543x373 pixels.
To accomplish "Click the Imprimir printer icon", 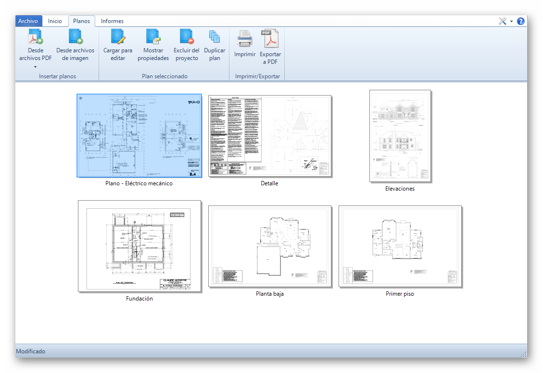I will [244, 39].
